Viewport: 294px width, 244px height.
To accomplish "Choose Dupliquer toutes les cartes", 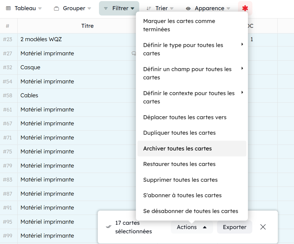I will [x=179, y=133].
